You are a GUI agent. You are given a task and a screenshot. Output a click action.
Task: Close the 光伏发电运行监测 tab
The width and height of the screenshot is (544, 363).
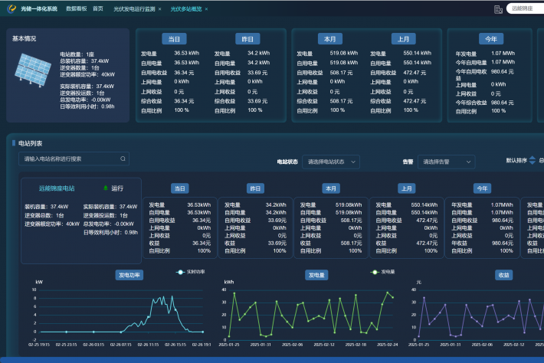[161, 9]
